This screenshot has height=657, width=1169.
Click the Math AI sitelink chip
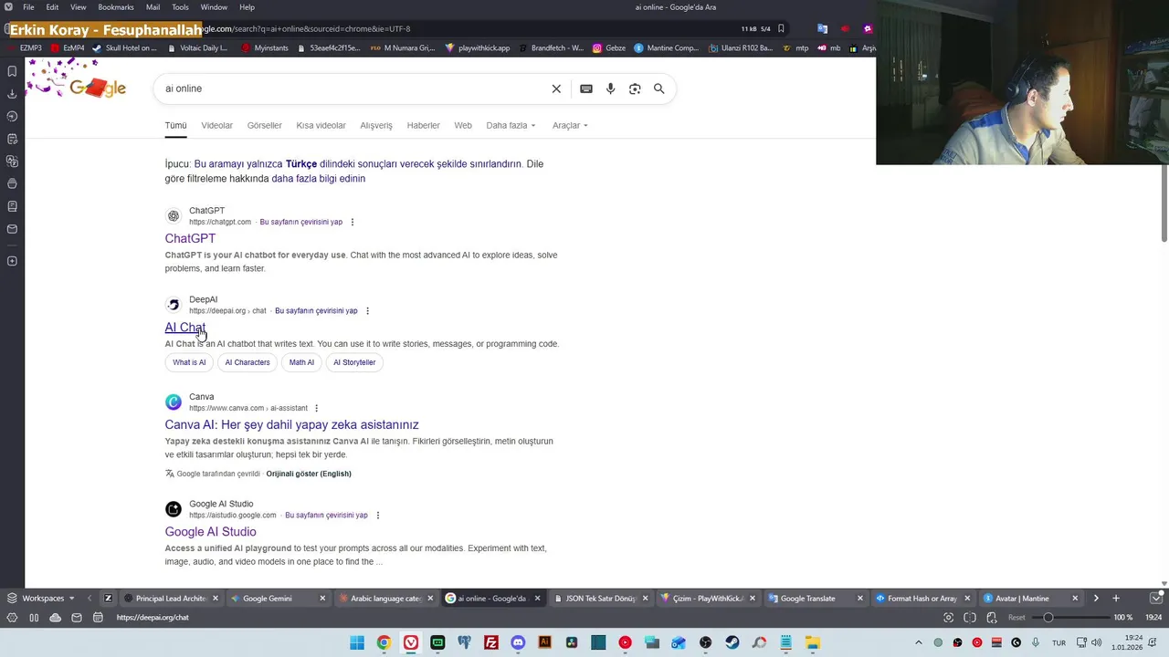(x=301, y=362)
